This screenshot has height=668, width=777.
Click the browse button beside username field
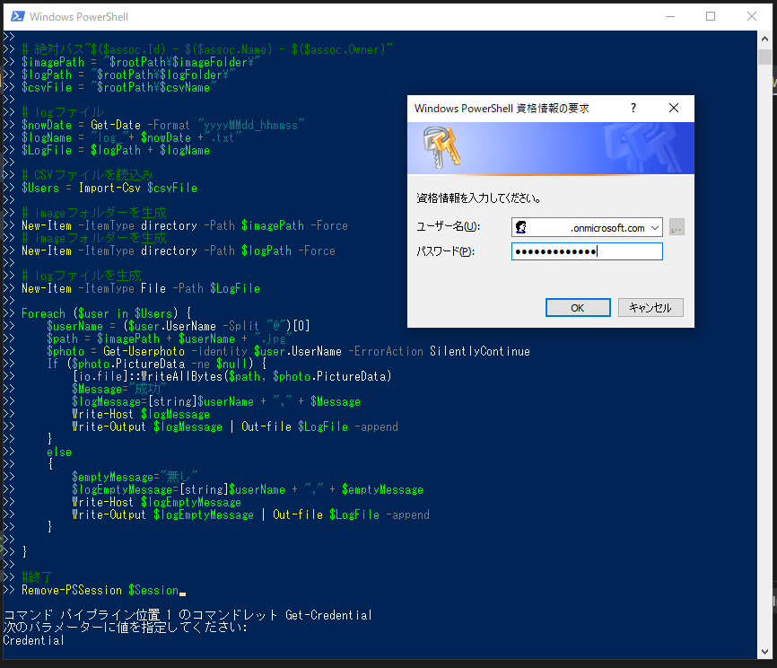click(677, 227)
